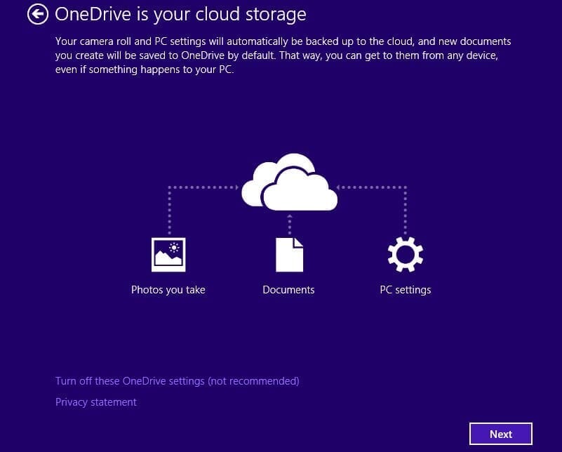Click the horizontal dotted line left of the cloud
The image size is (562, 452).
pyautogui.click(x=202, y=187)
